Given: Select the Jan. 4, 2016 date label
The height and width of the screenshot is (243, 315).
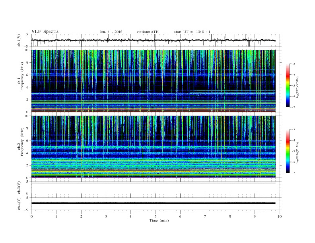Looking at the screenshot, I should click(x=111, y=31).
